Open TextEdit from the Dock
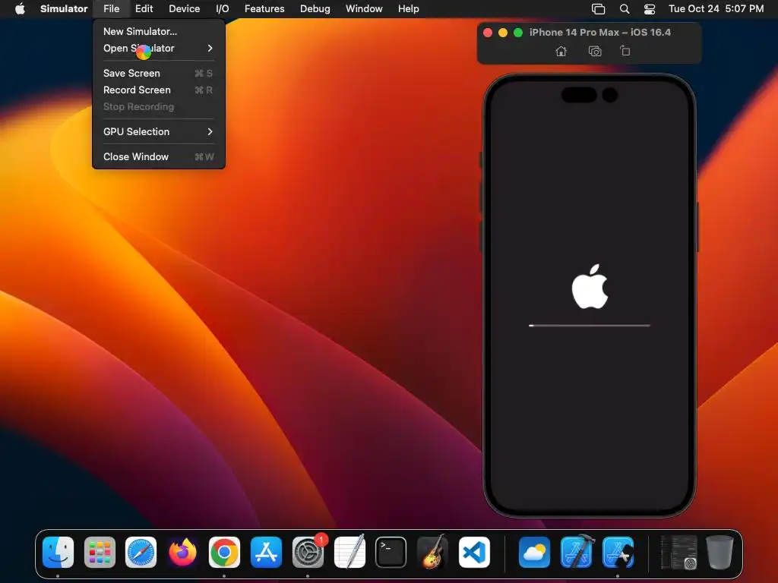 pos(349,552)
